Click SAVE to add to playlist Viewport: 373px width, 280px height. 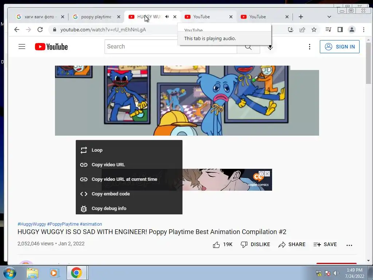[325, 245]
